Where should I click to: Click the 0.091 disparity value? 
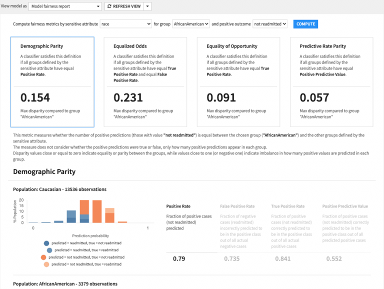[x=221, y=97]
